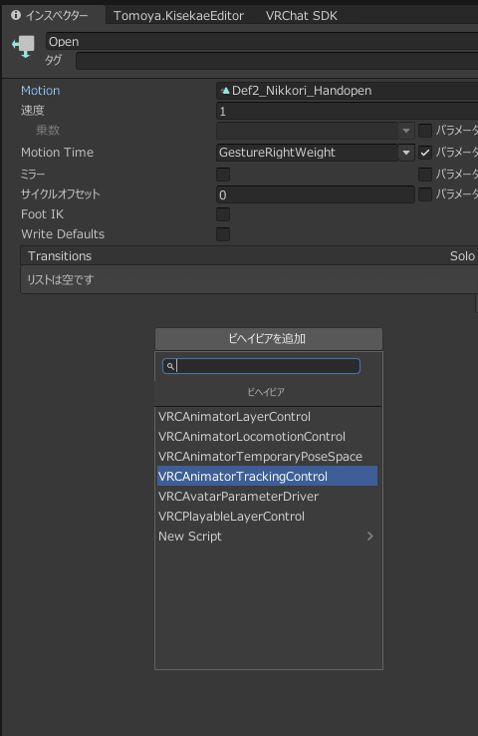478x736 pixels.
Task: Select highlighted VRCAnimatorTrackingControl entry
Action: [267, 476]
